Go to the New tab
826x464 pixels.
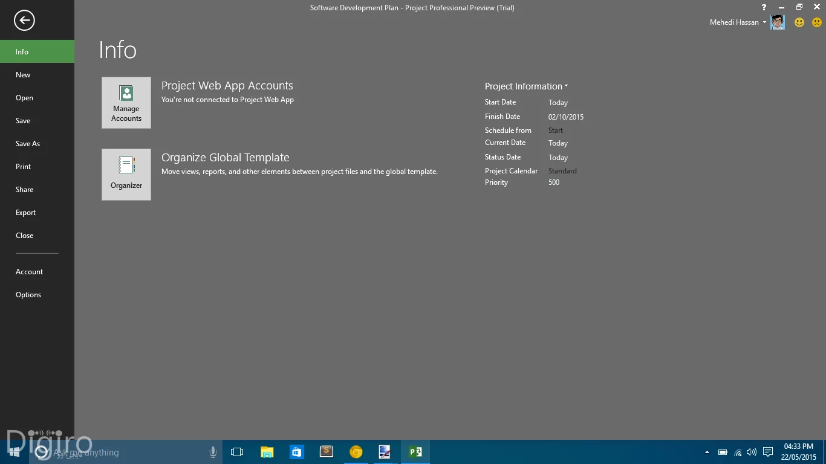[x=37, y=75]
